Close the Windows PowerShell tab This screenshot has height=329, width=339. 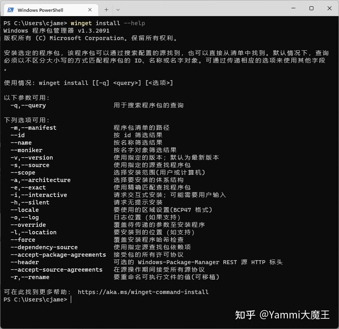click(x=90, y=10)
